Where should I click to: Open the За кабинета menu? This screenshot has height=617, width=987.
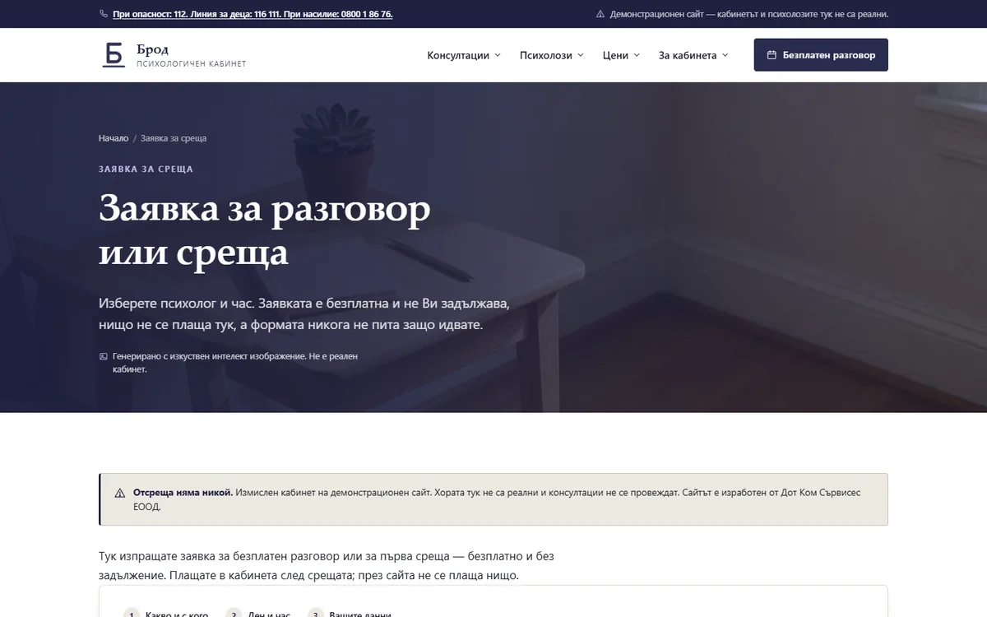click(693, 55)
